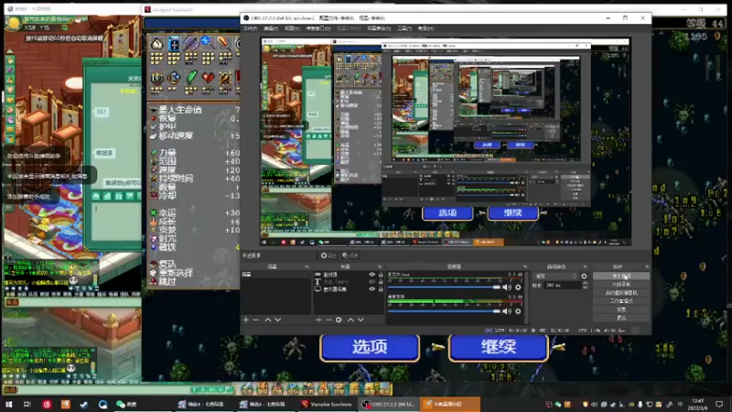
Task: Open Task View on the taskbar
Action: click(x=27, y=404)
